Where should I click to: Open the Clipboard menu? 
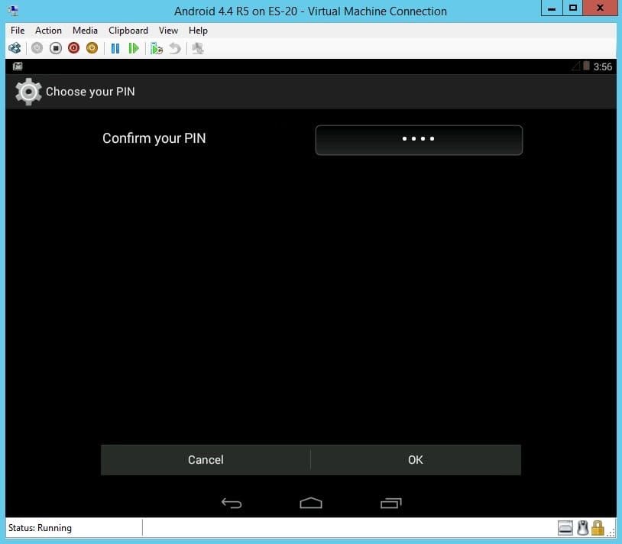click(128, 31)
